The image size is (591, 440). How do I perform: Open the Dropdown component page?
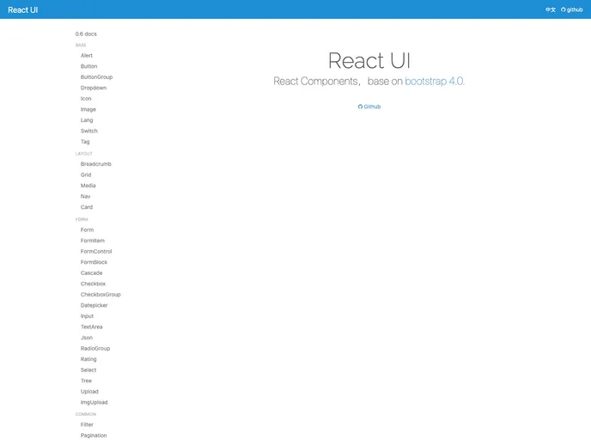94,88
